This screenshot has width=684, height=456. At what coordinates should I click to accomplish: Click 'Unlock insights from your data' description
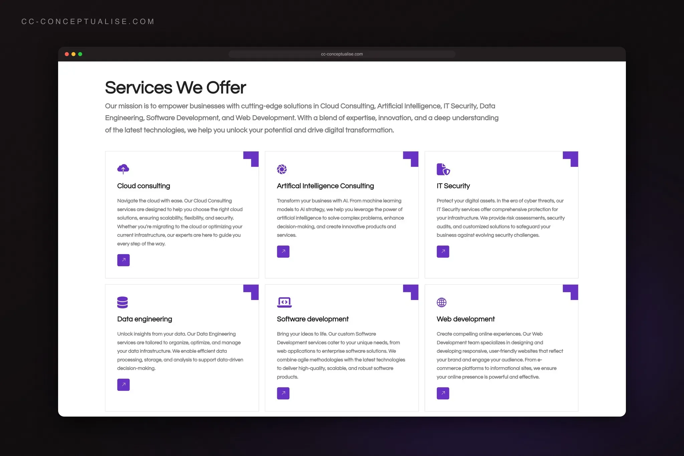pyautogui.click(x=180, y=351)
